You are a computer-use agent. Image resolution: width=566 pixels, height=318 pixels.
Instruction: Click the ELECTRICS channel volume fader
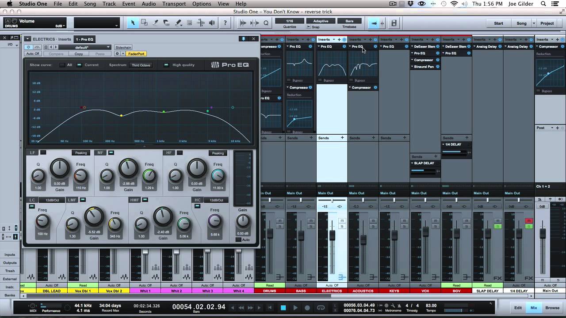pyautogui.click(x=332, y=235)
